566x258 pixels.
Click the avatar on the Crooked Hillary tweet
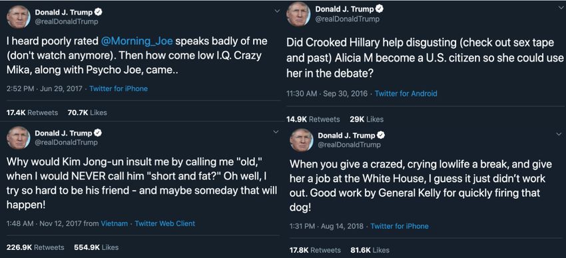click(298, 14)
